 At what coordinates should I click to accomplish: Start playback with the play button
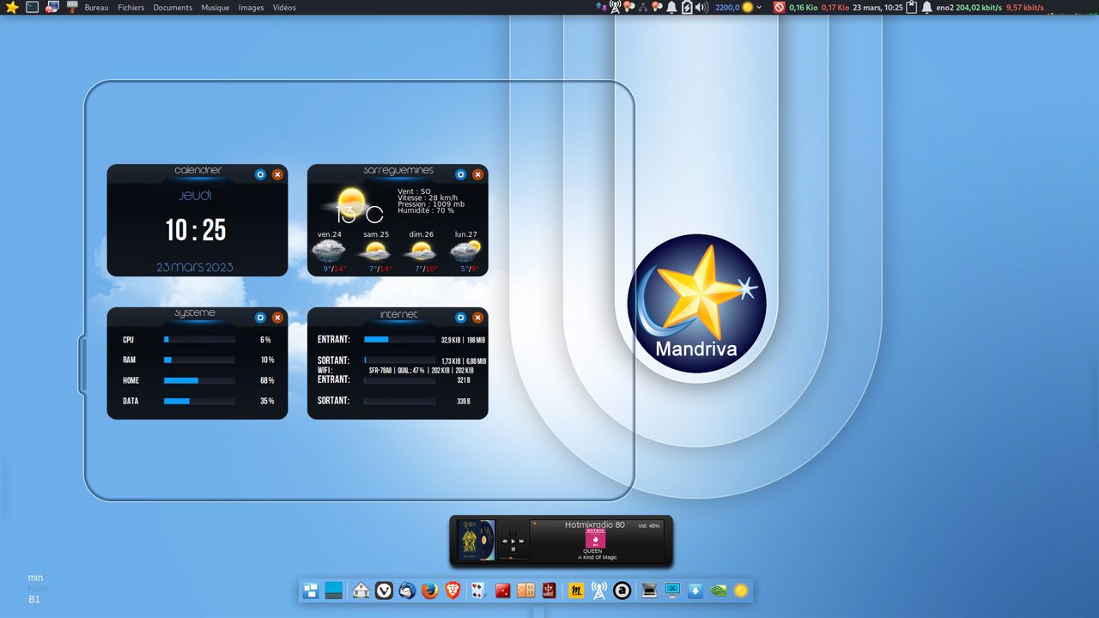tap(513, 541)
